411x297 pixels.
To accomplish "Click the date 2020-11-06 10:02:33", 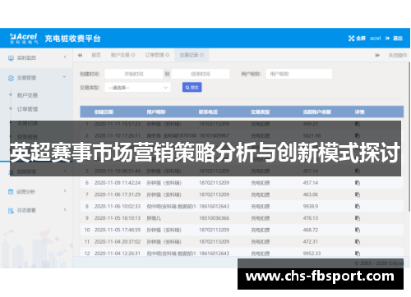I will [118, 206].
